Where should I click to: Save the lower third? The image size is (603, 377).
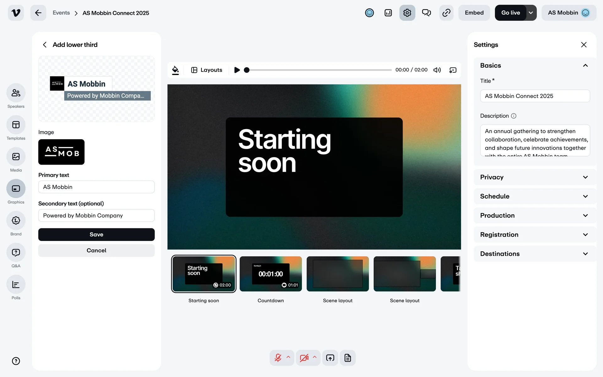(96, 235)
